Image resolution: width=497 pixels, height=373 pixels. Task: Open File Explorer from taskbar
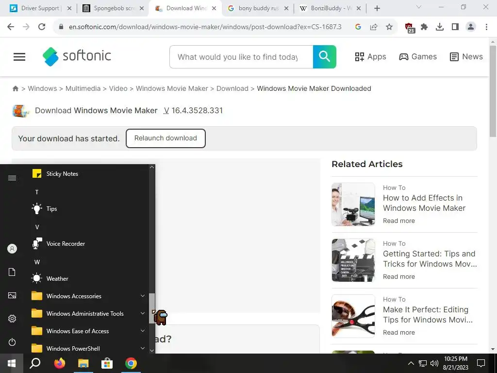tap(83, 363)
